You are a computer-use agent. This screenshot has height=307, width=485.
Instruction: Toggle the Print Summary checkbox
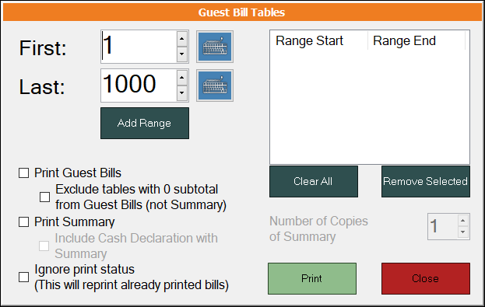coord(24,222)
